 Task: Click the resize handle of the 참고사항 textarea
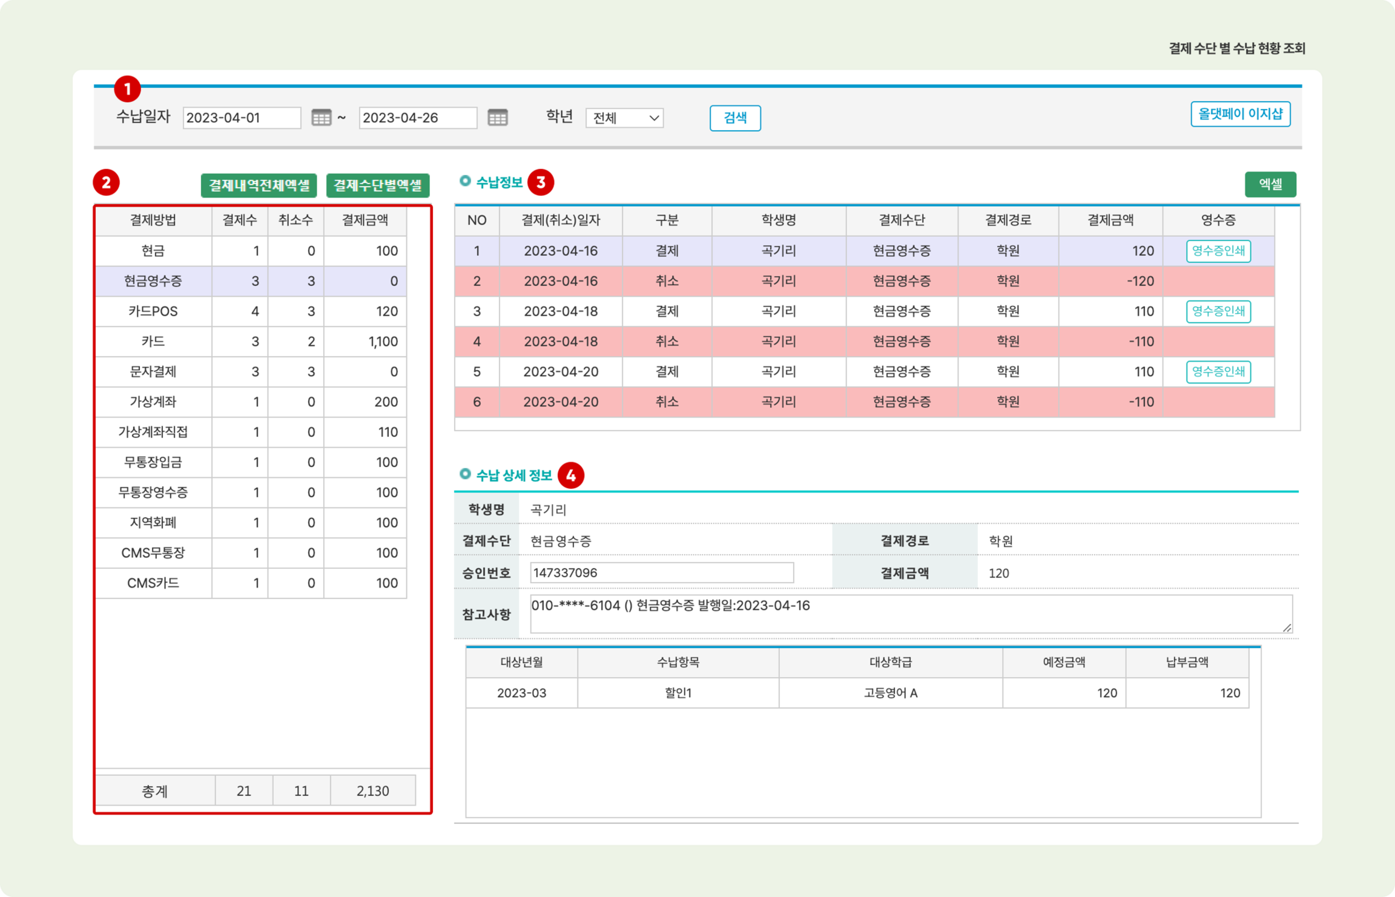point(1287,627)
